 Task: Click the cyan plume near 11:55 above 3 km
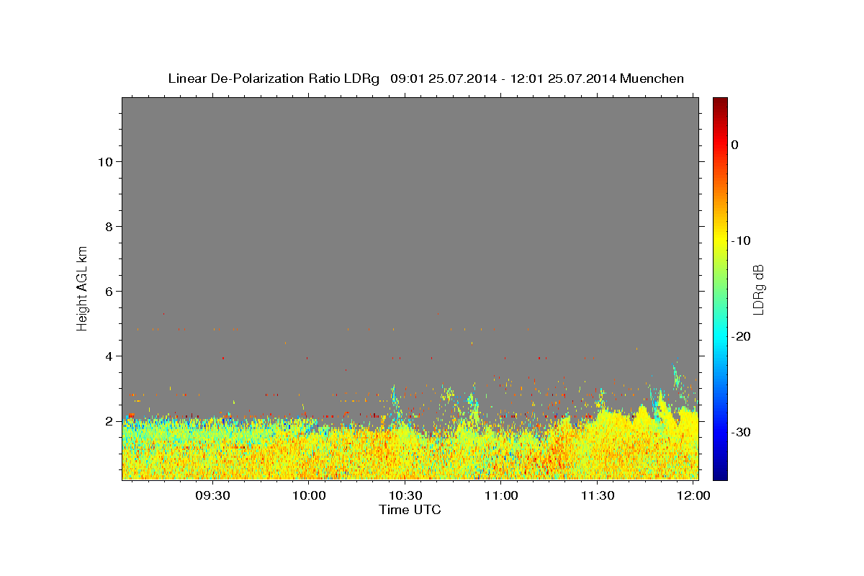coord(676,377)
